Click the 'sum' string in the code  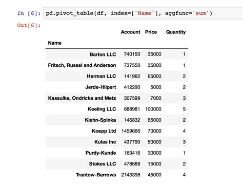click(200, 13)
